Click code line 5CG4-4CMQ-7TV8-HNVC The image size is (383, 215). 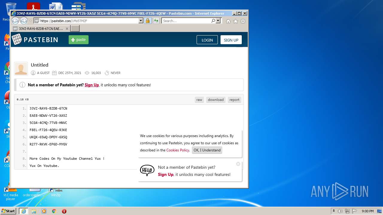coord(48,123)
